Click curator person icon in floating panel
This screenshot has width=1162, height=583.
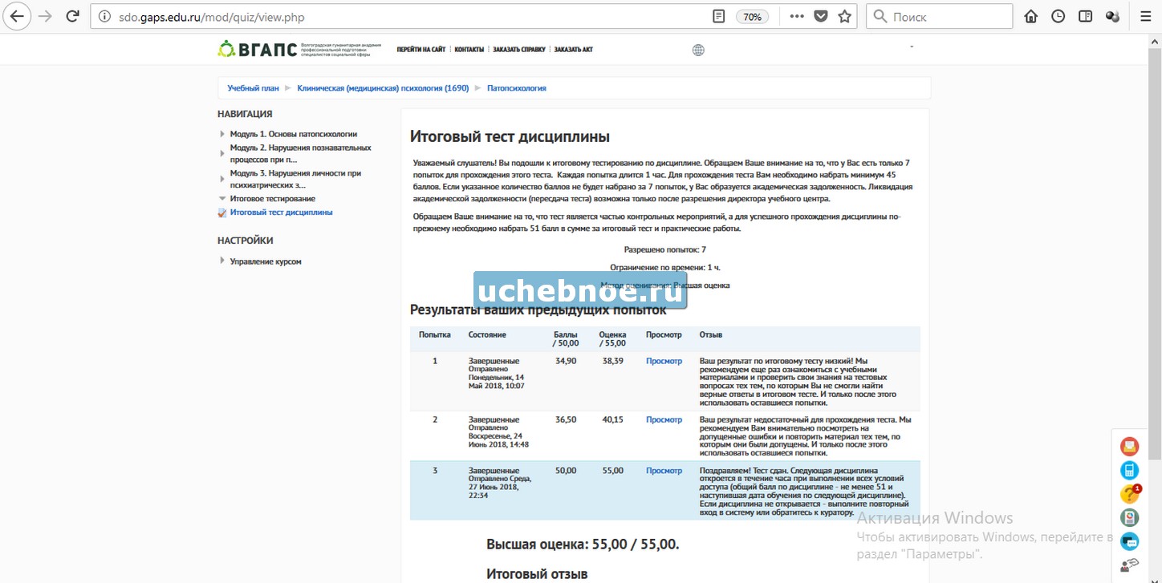(x=1129, y=565)
